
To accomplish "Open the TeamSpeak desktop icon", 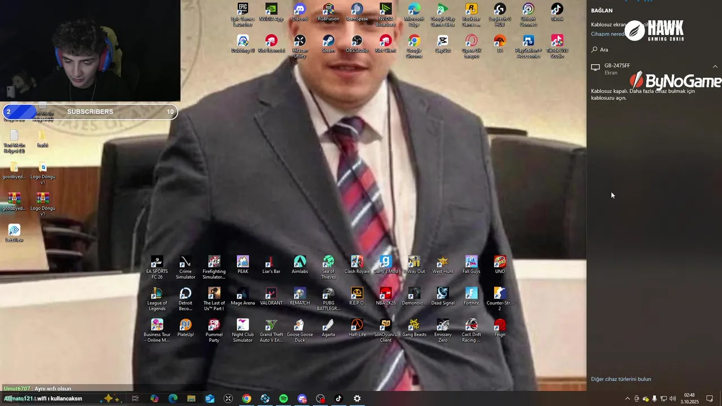I will pos(357,12).
